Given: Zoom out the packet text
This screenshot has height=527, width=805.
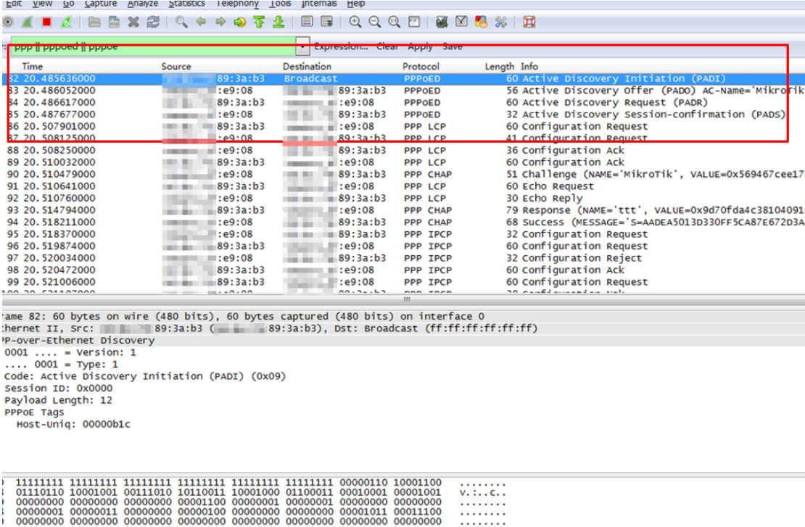Looking at the screenshot, I should coord(375,22).
